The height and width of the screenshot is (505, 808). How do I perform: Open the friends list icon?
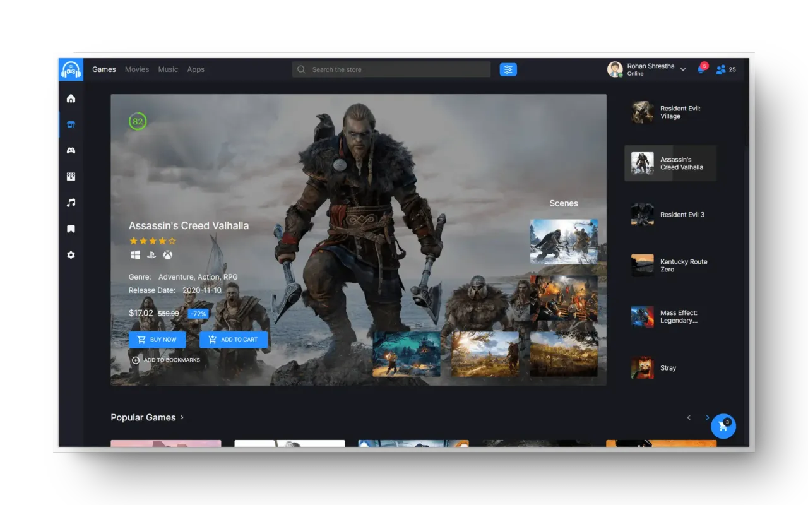point(720,69)
